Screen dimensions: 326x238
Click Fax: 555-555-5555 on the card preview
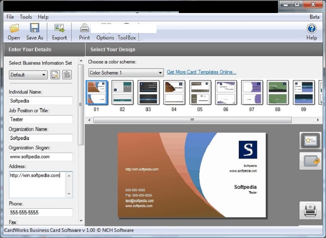pos(139,195)
